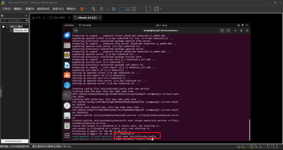Open the Files manager from the dock
The width and height of the screenshot is (283, 150).
[x=67, y=45]
